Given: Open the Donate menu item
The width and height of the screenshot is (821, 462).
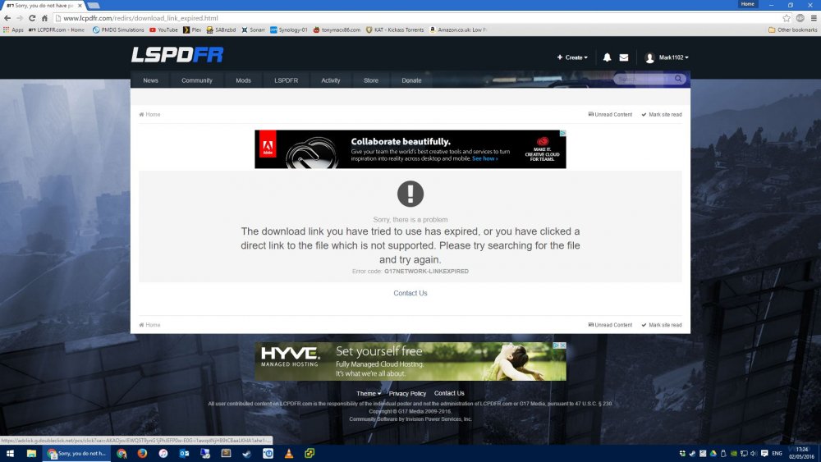Looking at the screenshot, I should (411, 80).
